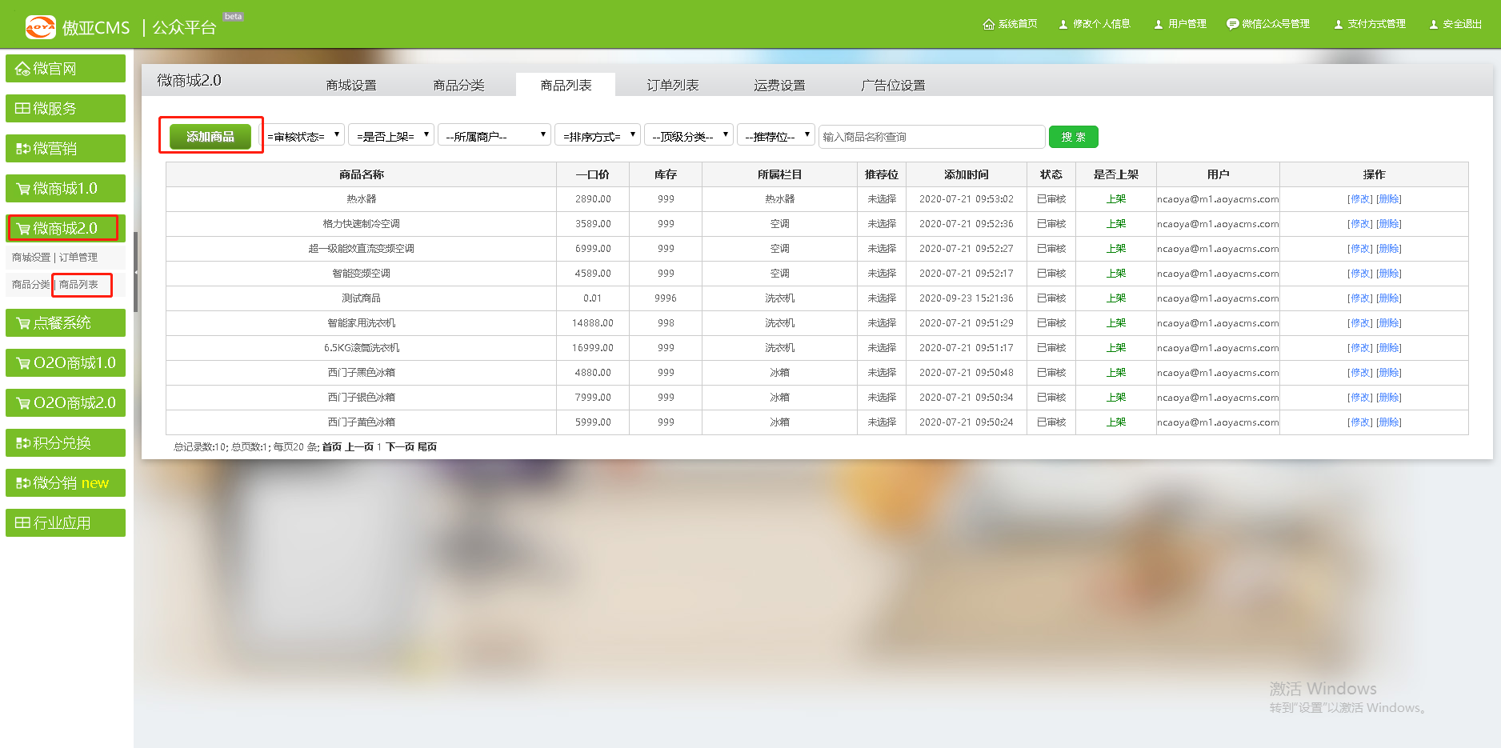This screenshot has height=748, width=1501.
Task: Open 积分兑换 sidebar module
Action: (66, 443)
